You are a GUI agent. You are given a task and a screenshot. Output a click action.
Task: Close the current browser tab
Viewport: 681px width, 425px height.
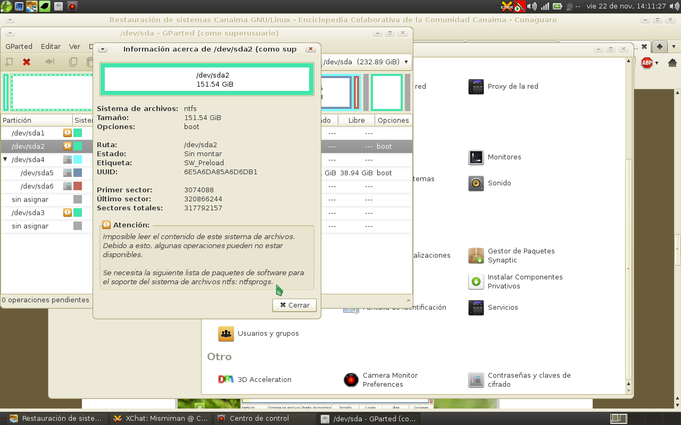(x=644, y=47)
